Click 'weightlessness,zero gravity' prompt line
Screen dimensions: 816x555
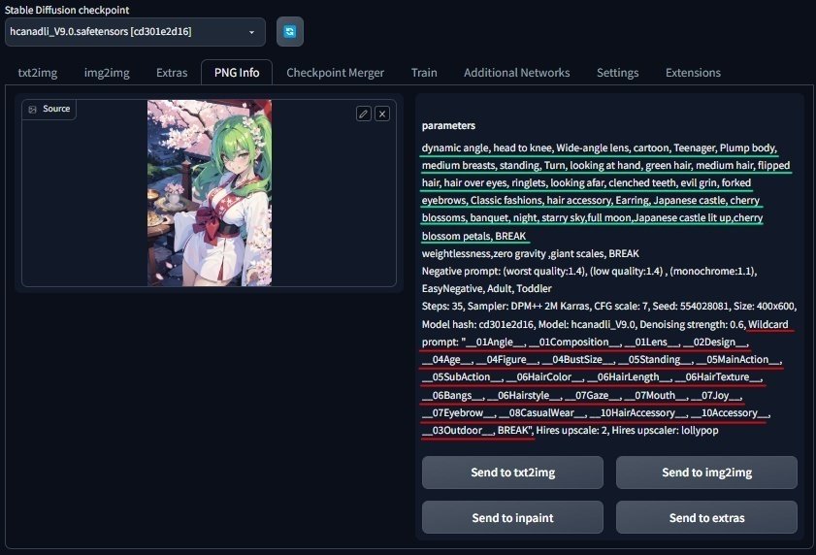[x=531, y=253]
